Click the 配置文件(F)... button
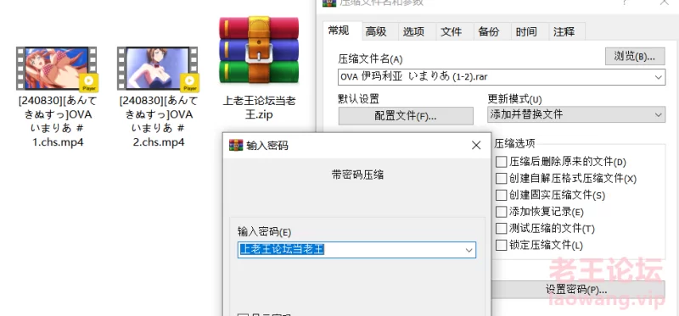 point(406,116)
